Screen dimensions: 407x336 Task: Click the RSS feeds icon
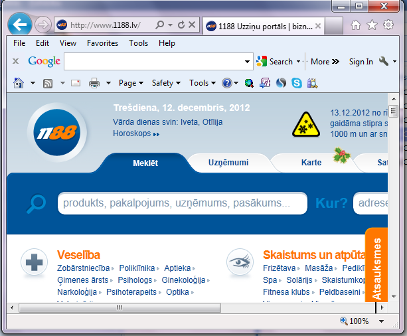[x=48, y=83]
